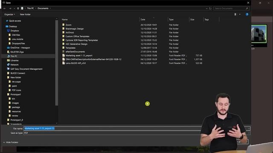
Task: Open the Organize menu
Action: [x=9, y=14]
